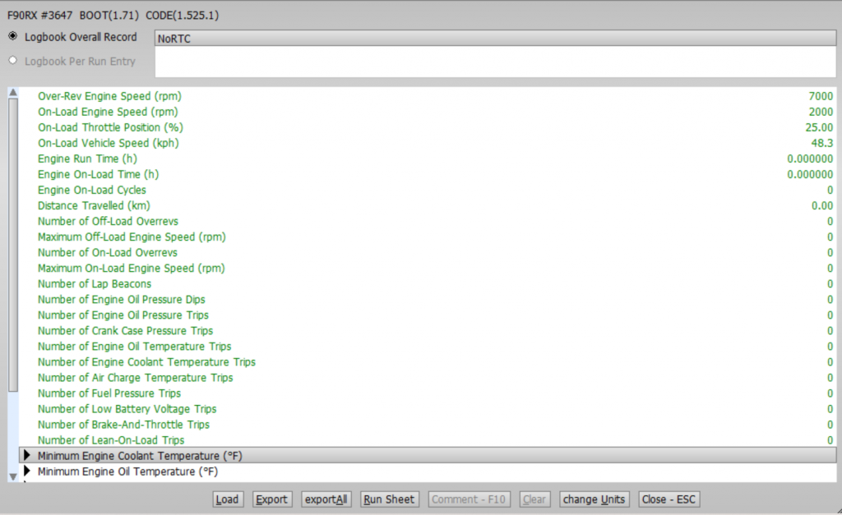Click the NoRTC header field
The image size is (842, 515).
click(493, 38)
